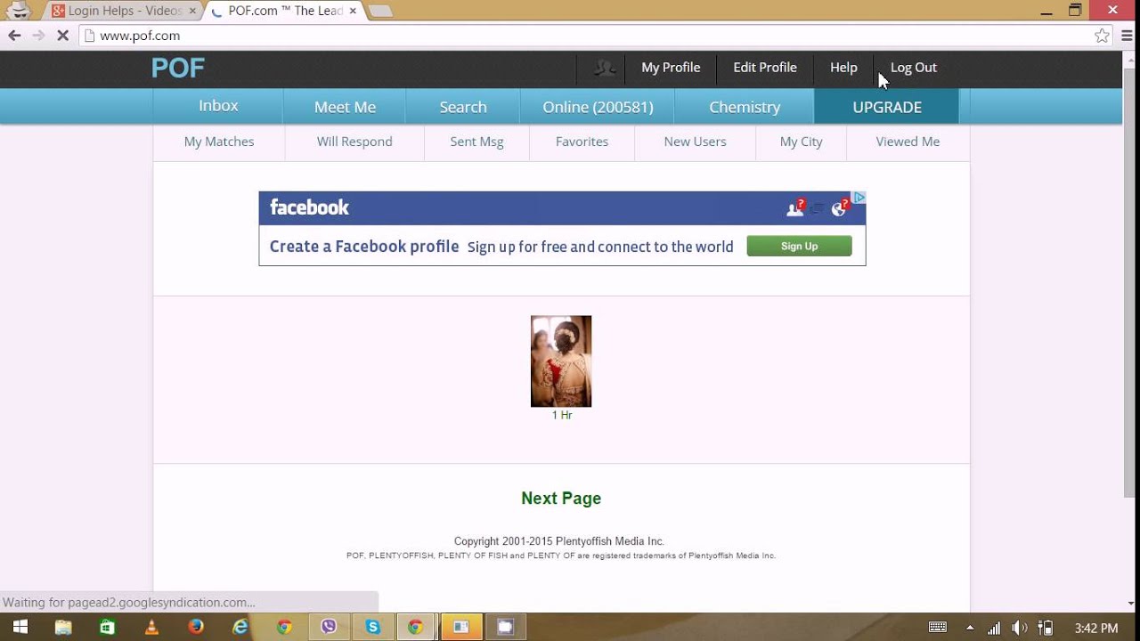Open Will Respond list
1140x641 pixels.
pos(354,142)
